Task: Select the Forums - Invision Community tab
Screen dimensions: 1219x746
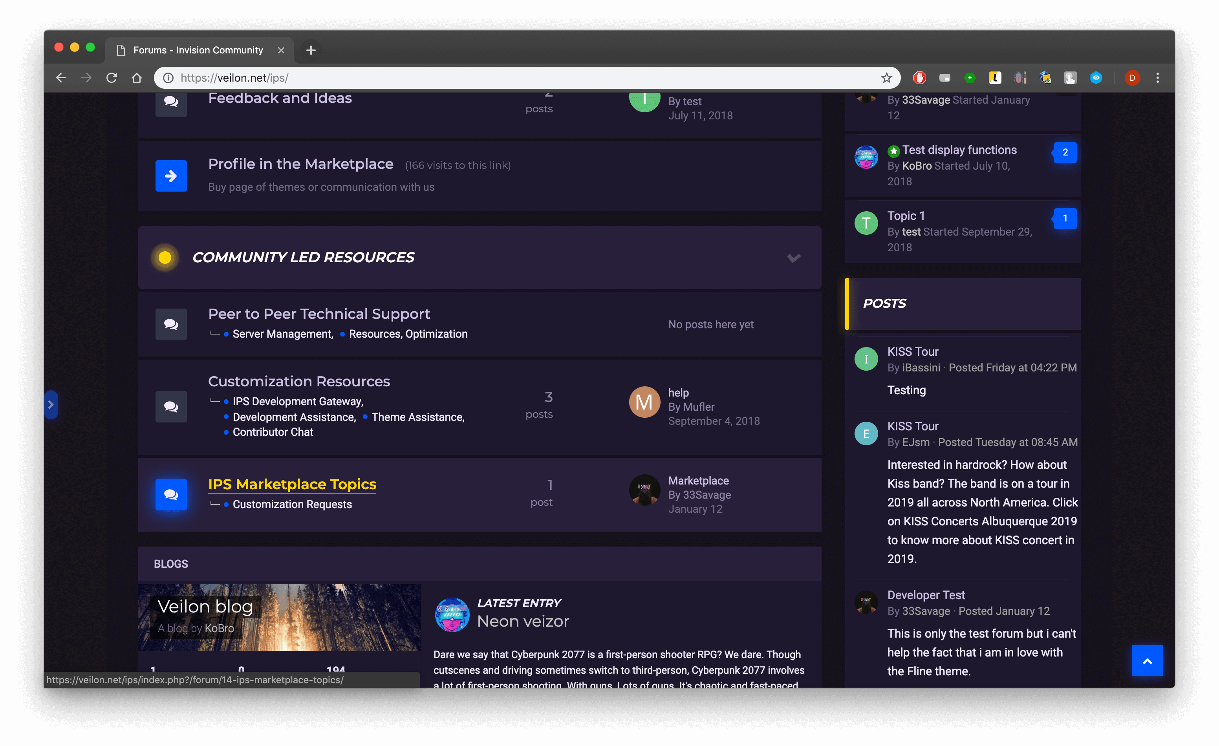Action: 198,50
